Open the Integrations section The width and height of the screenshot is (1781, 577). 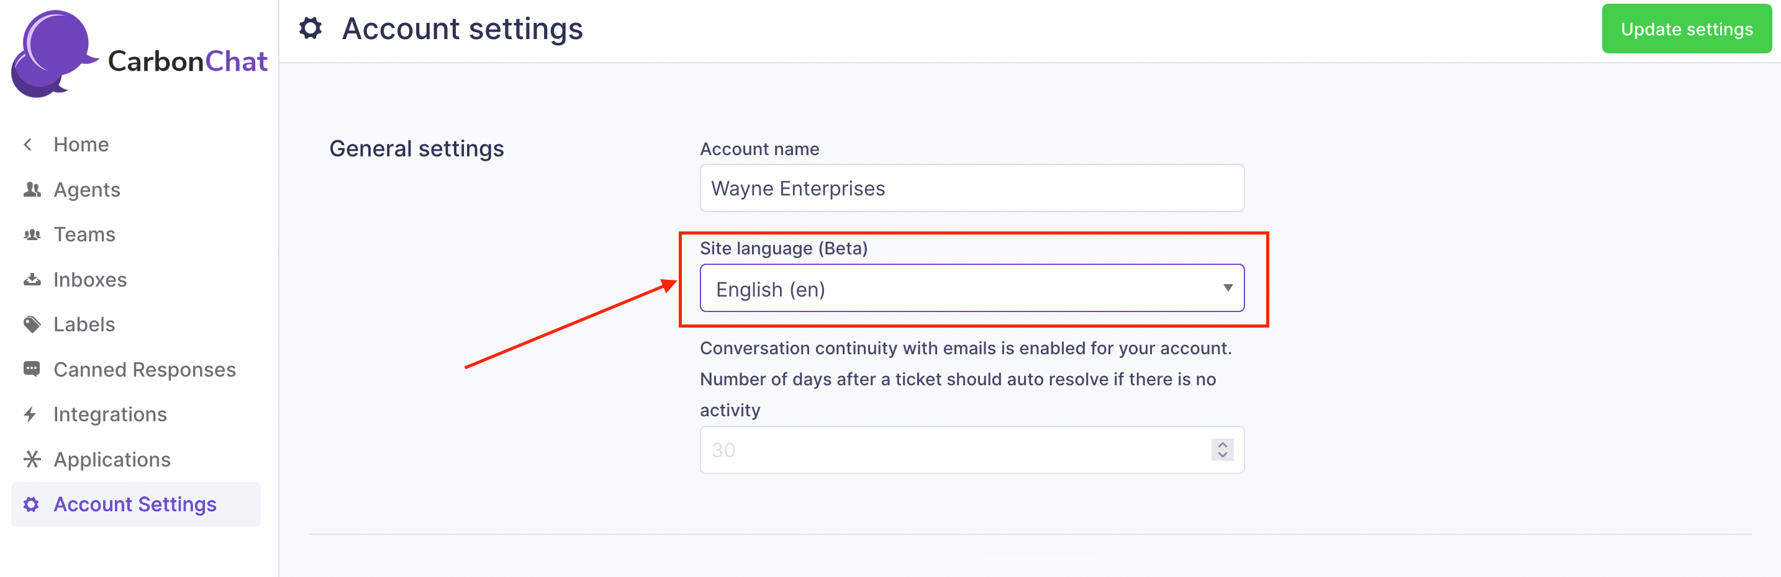coord(110,414)
